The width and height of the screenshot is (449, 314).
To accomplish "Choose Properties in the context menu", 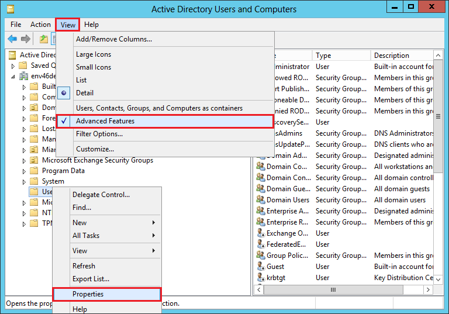I will tap(107, 294).
